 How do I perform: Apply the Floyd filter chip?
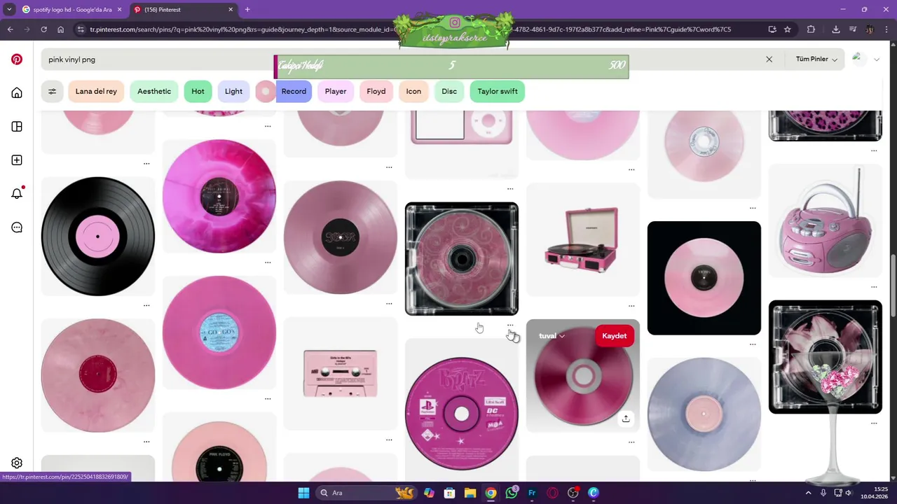tap(376, 91)
